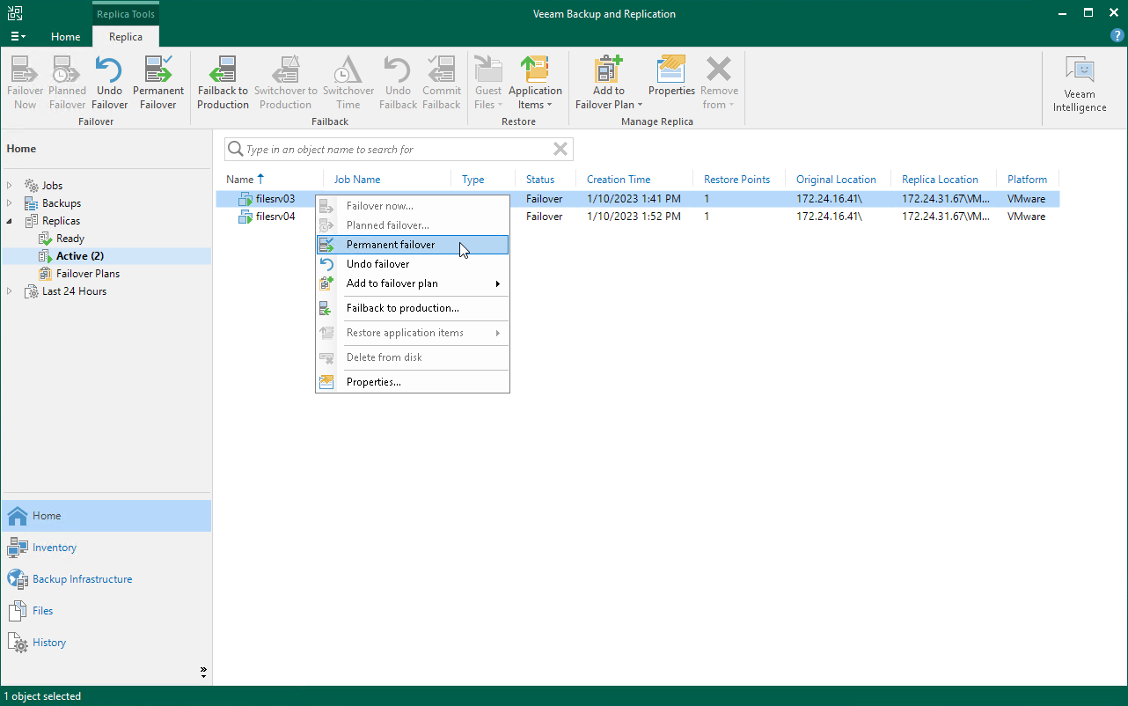
Task: Expand the Jobs tree node
Action: tap(10, 186)
